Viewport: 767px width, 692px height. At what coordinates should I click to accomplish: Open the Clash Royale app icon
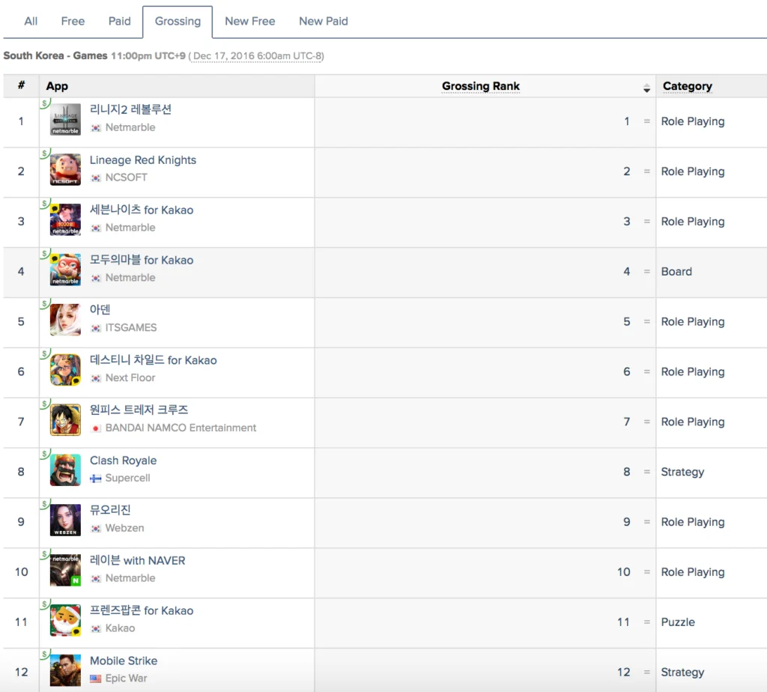click(x=65, y=470)
